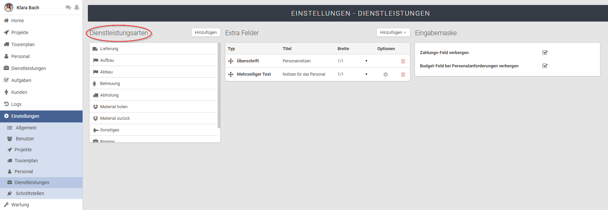Click the check-square icon beside Aufgaben
Viewport: 608px width, 210px height.
click(6, 80)
